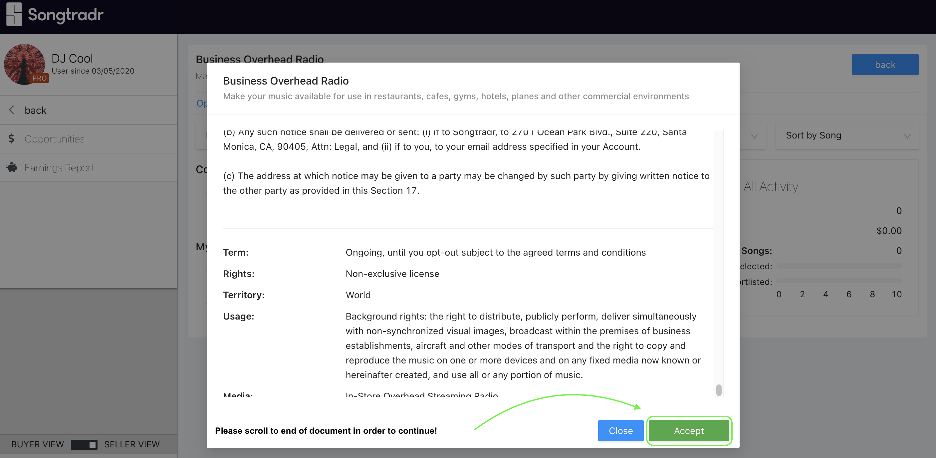
Task: Click the Songtradr wordmark in header
Action: coord(66,15)
